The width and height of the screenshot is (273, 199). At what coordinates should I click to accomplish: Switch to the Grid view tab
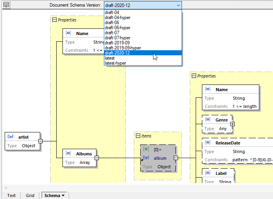point(30,195)
